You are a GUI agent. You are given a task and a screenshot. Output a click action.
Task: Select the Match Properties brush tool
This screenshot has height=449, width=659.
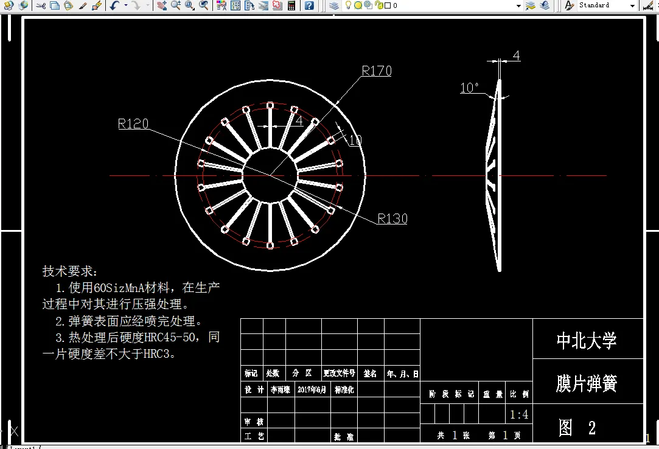(x=83, y=5)
